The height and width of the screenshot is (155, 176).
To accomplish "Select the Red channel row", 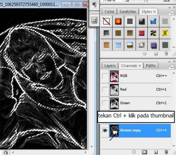I will pyautogui.click(x=140, y=90).
